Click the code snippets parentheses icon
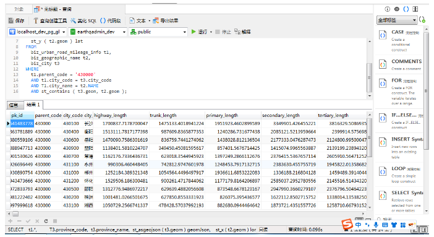The width and height of the screenshot is (434, 237). tap(406, 9)
